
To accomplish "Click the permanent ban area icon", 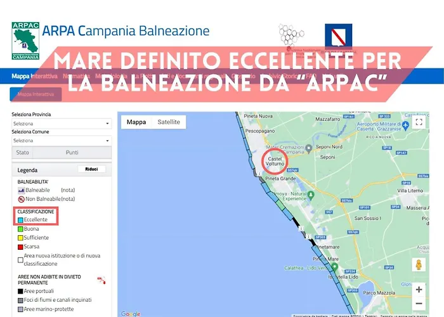I will click(101, 280).
